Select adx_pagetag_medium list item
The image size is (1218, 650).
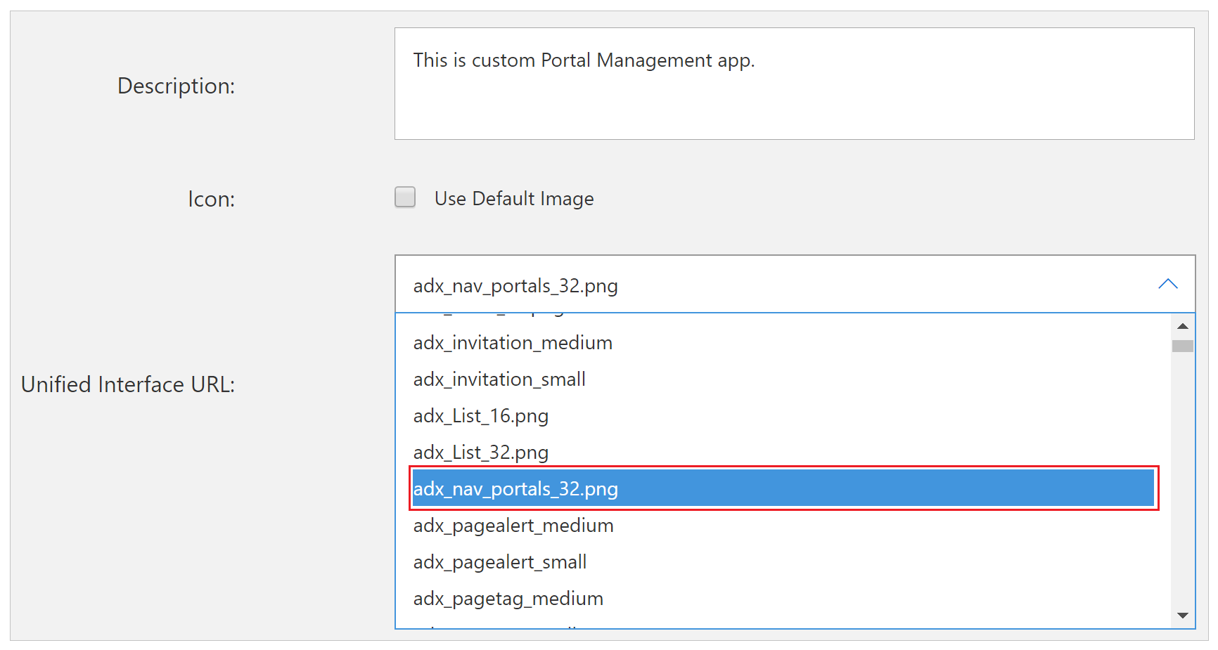point(783,599)
